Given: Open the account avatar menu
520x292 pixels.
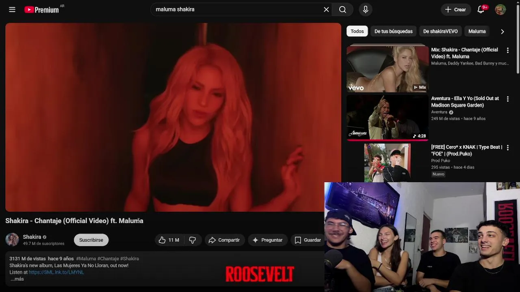Looking at the screenshot, I should click(500, 9).
